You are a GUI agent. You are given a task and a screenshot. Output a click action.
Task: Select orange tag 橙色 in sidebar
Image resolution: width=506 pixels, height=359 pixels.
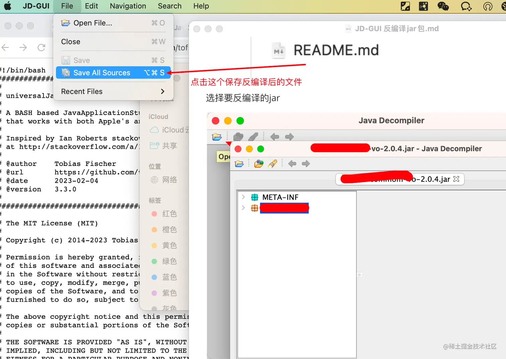click(x=164, y=230)
